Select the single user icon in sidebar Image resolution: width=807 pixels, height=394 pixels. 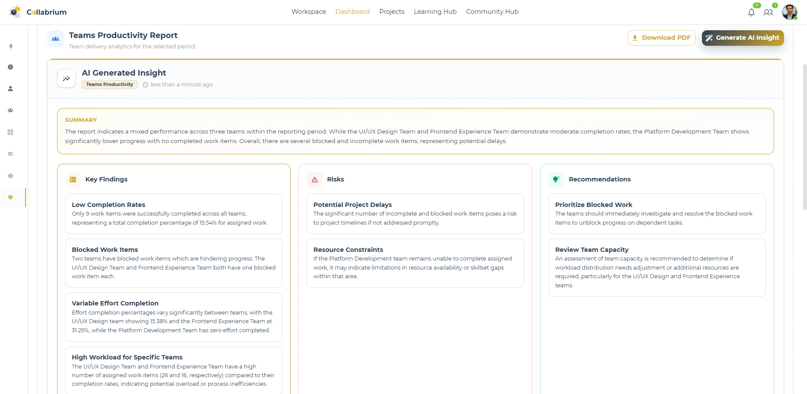coord(10,89)
